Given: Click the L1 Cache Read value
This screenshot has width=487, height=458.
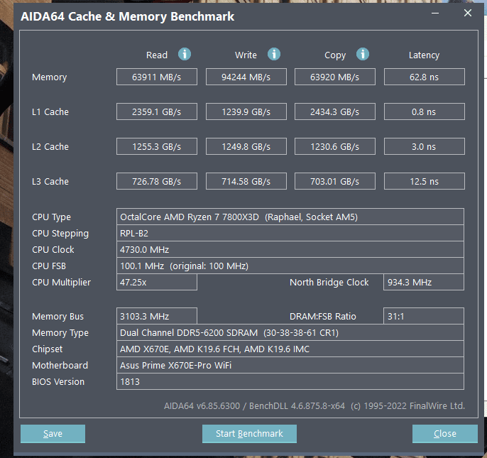Looking at the screenshot, I should 156,111.
